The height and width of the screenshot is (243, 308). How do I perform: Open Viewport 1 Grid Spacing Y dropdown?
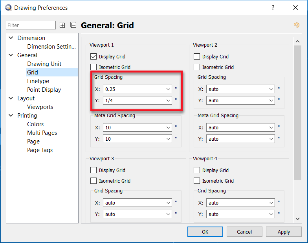point(169,101)
